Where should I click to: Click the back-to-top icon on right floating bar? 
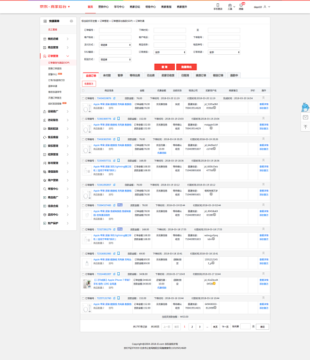[305, 126]
